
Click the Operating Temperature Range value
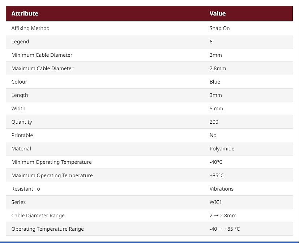225,229
